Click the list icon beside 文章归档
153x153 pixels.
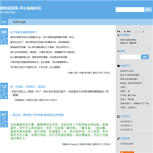coord(119,116)
